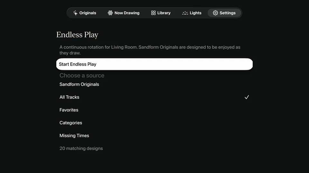Switch to the Now Drawing tab
309x173 pixels.
click(124, 13)
